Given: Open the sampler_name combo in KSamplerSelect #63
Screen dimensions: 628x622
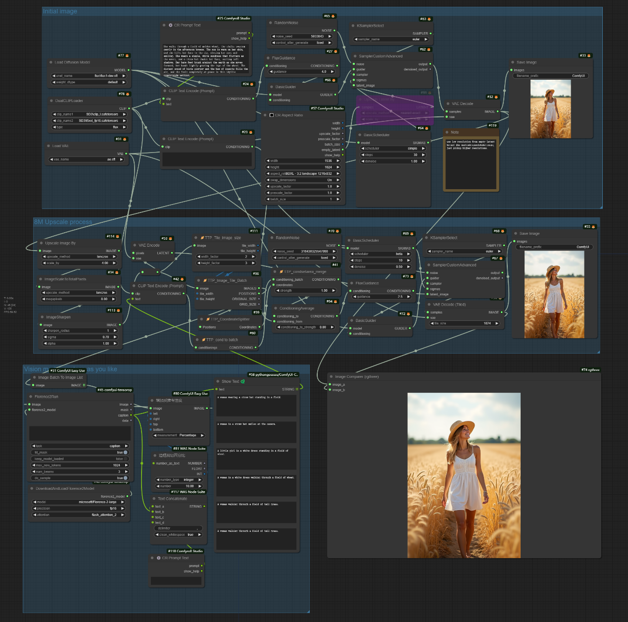Looking at the screenshot, I should [391, 39].
